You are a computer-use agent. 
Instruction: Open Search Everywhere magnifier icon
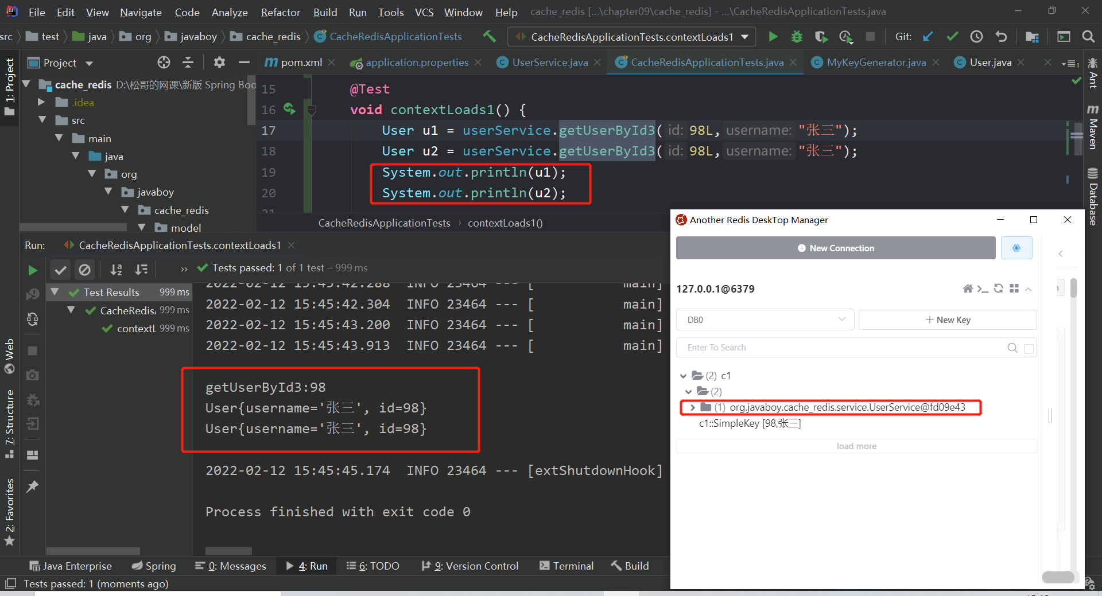tap(1088, 37)
